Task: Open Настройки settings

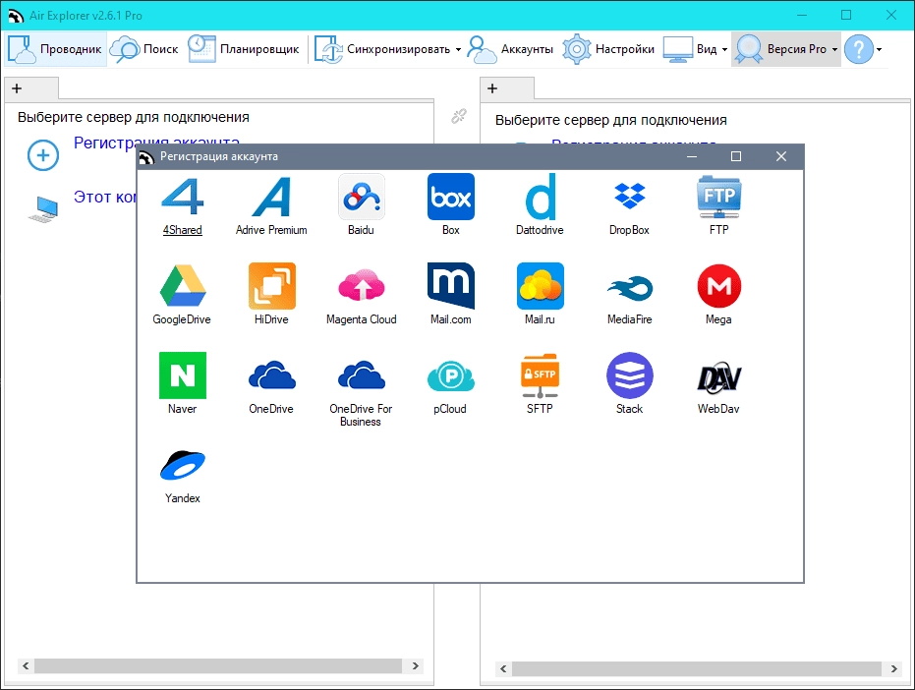Action: click(608, 49)
